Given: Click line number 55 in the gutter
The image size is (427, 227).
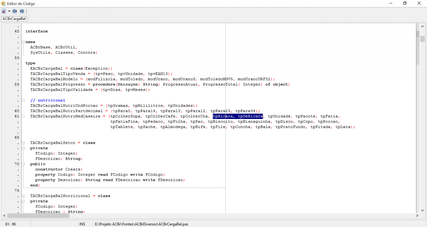Looking at the screenshot, I should point(17,84).
